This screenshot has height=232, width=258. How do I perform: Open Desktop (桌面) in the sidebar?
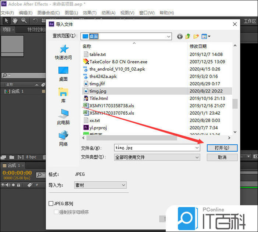pos(63,74)
